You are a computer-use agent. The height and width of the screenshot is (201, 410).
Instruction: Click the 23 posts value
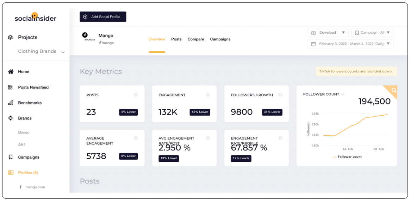91,112
